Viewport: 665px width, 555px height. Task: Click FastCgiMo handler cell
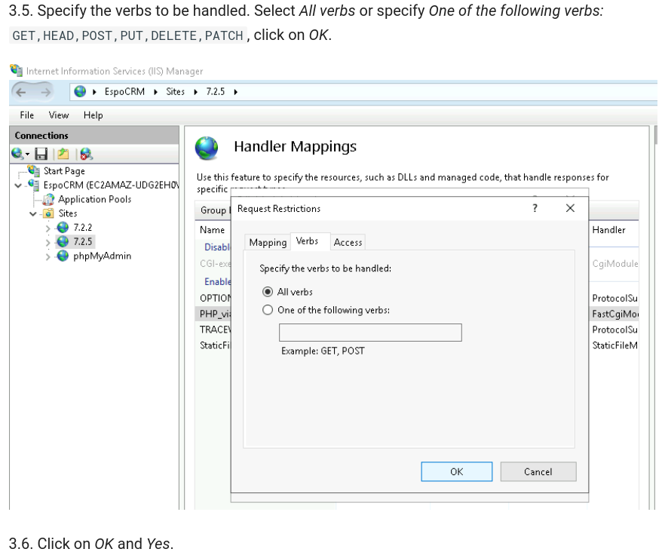[615, 314]
